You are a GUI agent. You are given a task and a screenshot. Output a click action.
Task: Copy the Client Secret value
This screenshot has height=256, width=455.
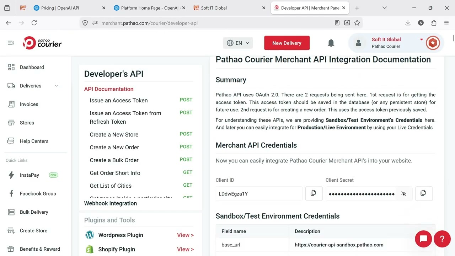pos(423,193)
